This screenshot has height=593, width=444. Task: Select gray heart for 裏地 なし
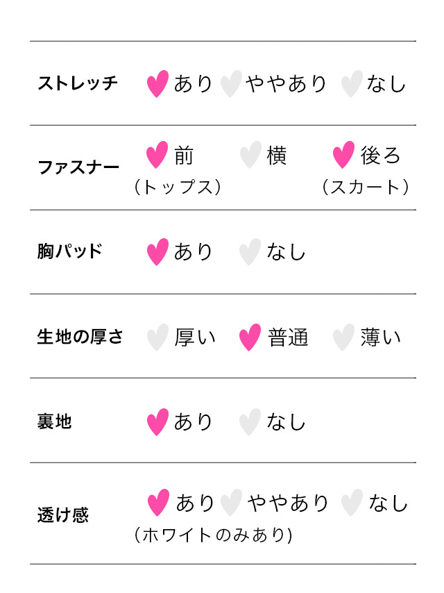pyautogui.click(x=250, y=421)
